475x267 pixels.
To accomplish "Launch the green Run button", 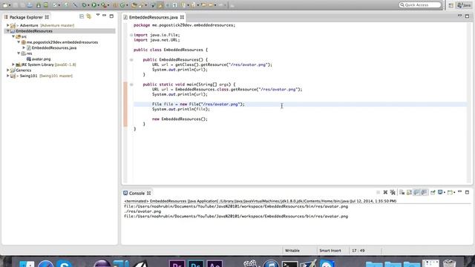I will tap(94, 5).
